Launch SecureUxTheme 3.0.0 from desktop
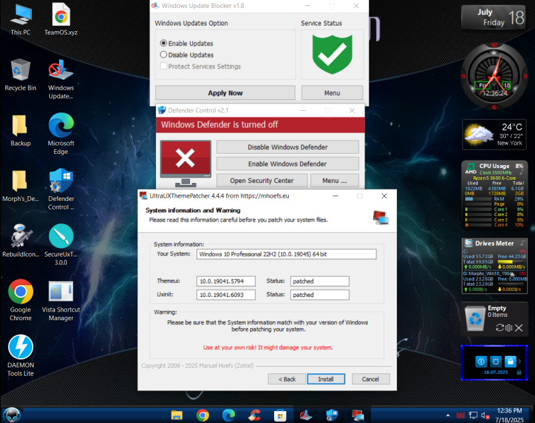Viewport: 535px width, 423px height. [x=60, y=245]
